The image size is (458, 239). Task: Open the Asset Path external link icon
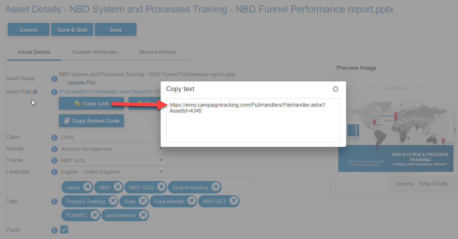coord(35,92)
